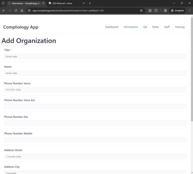
Task: Navigate to the Staff page
Action: (x=167, y=27)
